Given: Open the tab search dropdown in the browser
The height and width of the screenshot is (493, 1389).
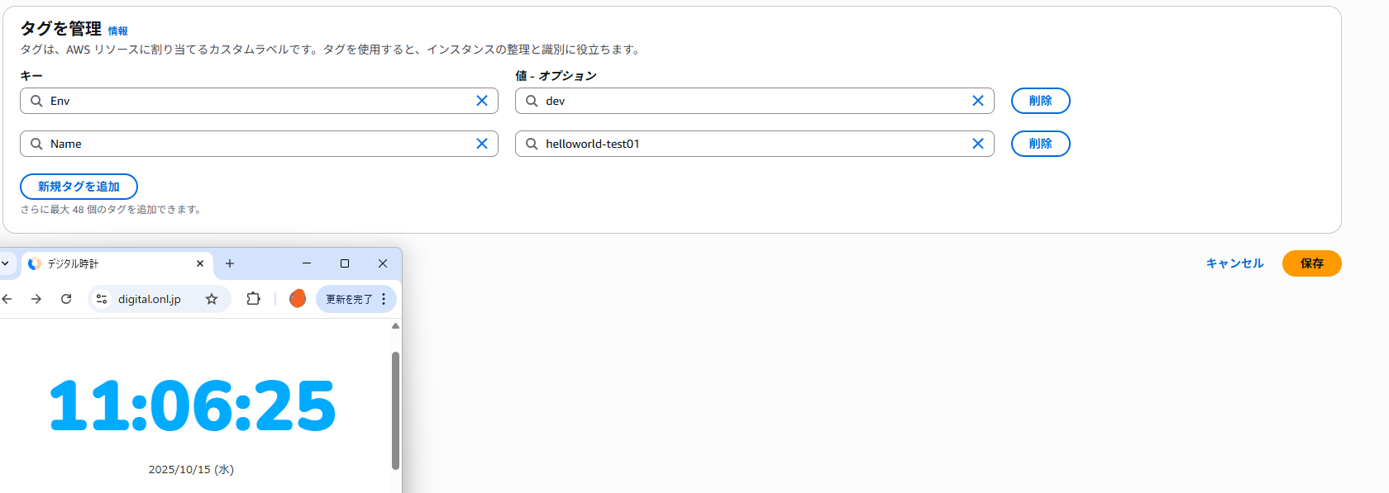Looking at the screenshot, I should (x=5, y=263).
